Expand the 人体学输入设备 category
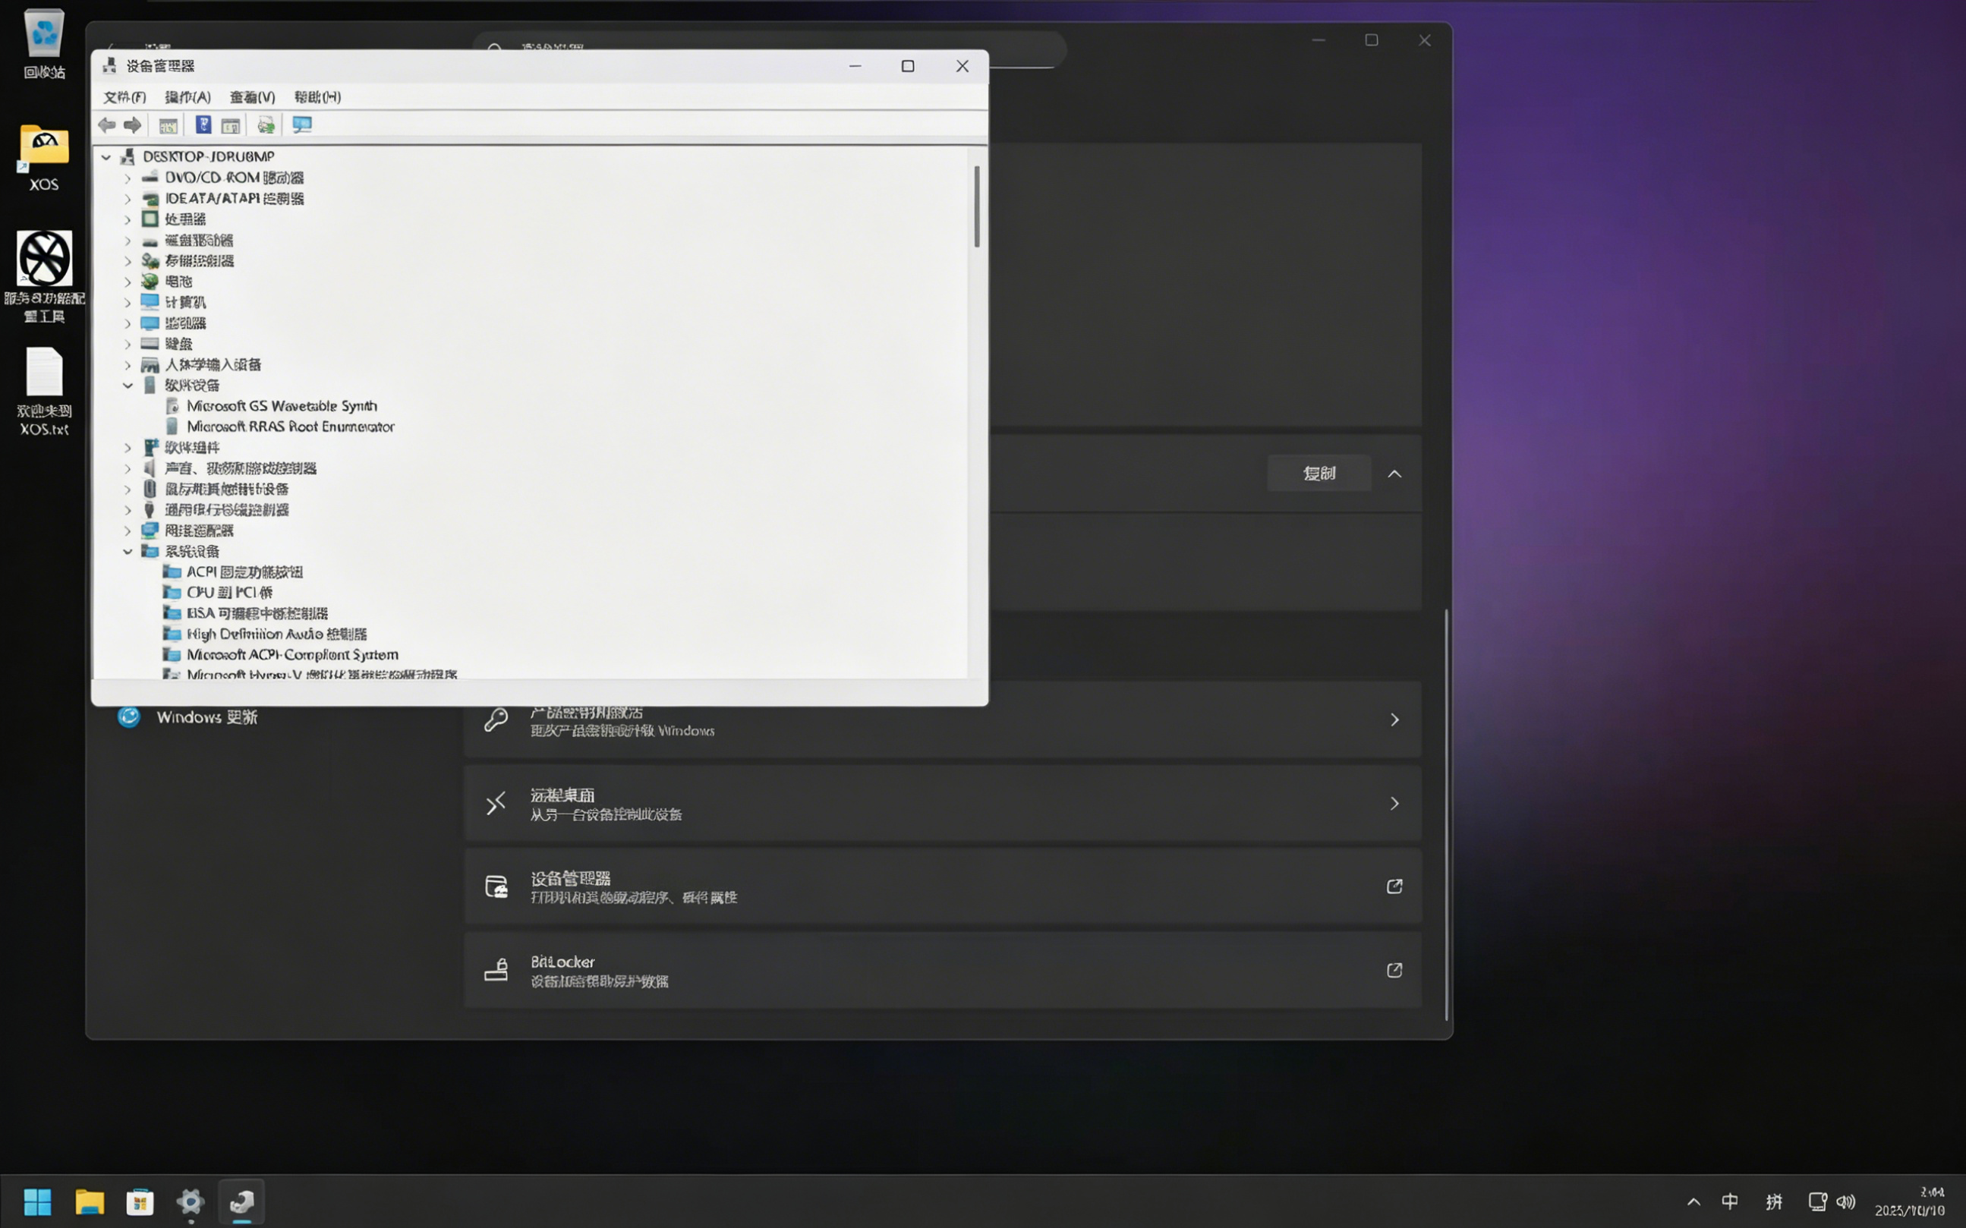This screenshot has height=1228, width=1966. (x=128, y=364)
